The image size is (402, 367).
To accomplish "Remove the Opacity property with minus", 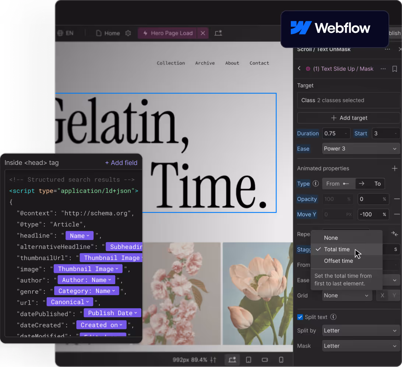I will 397,199.
